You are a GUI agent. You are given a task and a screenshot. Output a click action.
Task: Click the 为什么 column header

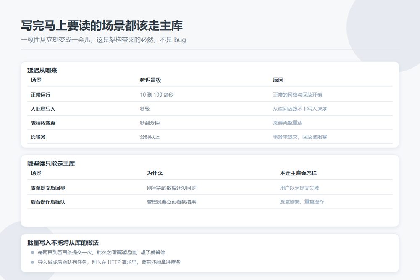pos(155,173)
